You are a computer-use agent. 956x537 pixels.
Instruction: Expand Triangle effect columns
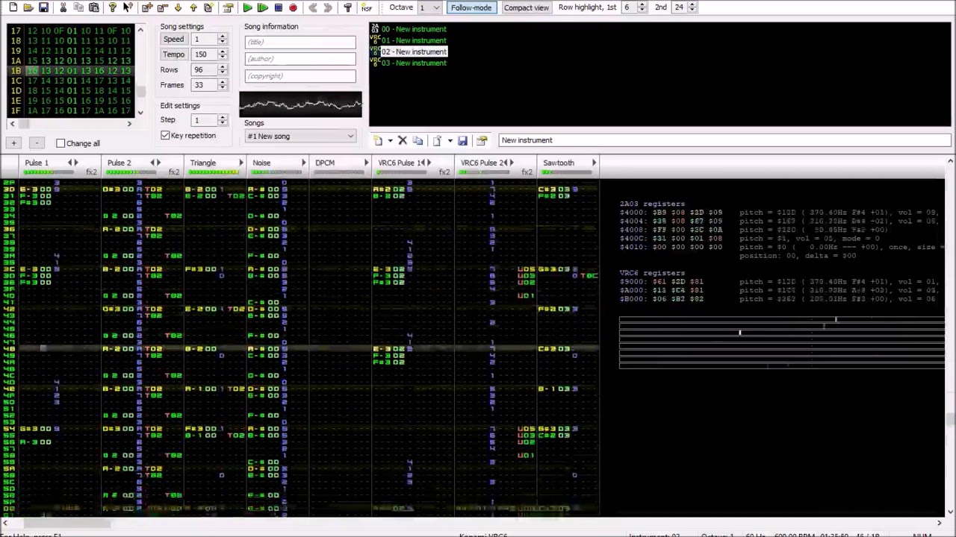tap(241, 163)
